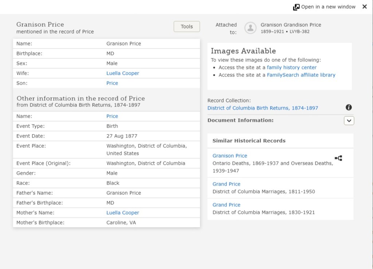This screenshot has width=373, height=269.
Task: Click the record collection info icon
Action: [x=349, y=107]
